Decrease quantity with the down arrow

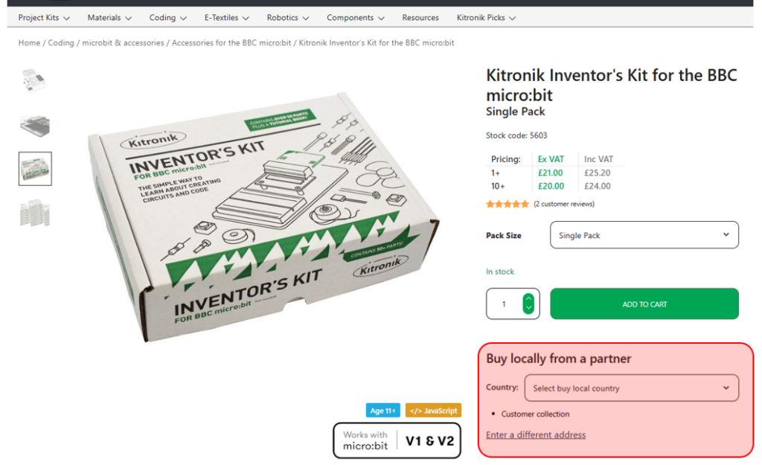528,309
